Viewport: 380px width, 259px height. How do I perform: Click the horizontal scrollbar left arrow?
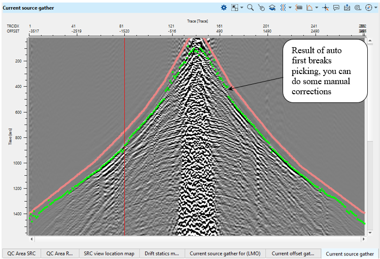[x=31, y=239]
